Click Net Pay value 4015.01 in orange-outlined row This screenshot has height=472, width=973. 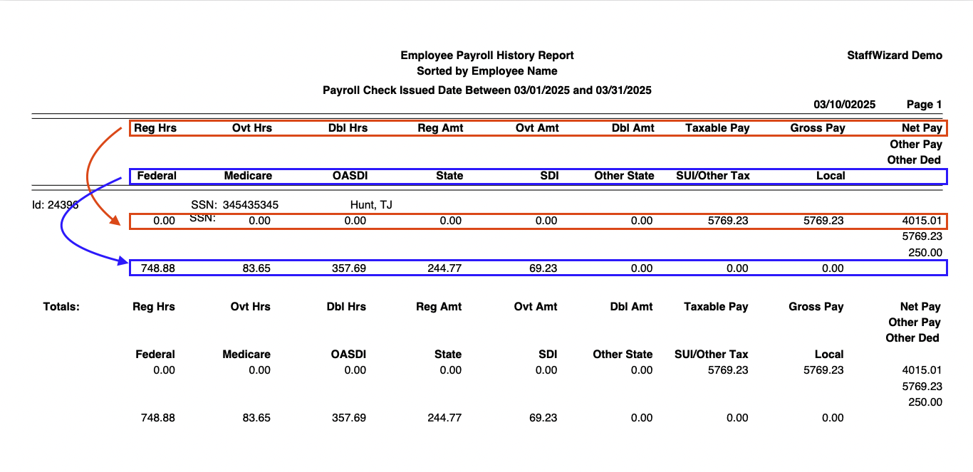point(921,221)
